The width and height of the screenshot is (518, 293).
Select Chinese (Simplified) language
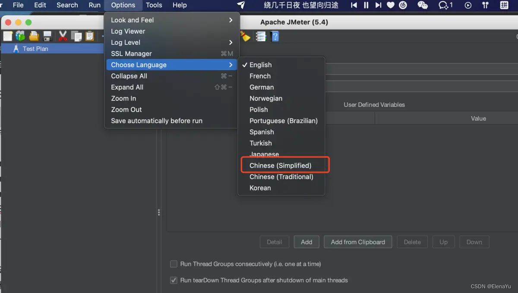pyautogui.click(x=281, y=165)
